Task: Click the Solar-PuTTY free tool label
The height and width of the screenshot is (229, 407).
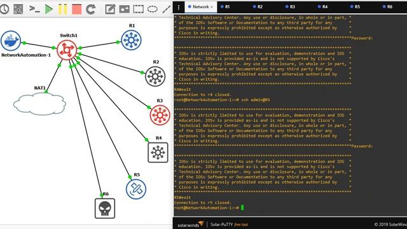Action: pos(229,225)
